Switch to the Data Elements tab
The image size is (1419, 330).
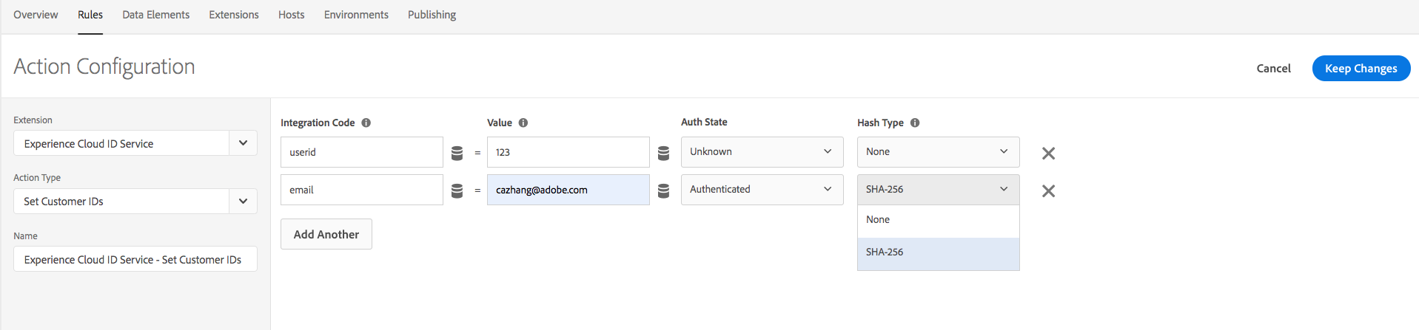(155, 15)
